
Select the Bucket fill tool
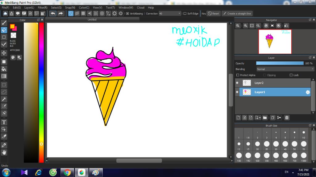tap(4, 69)
